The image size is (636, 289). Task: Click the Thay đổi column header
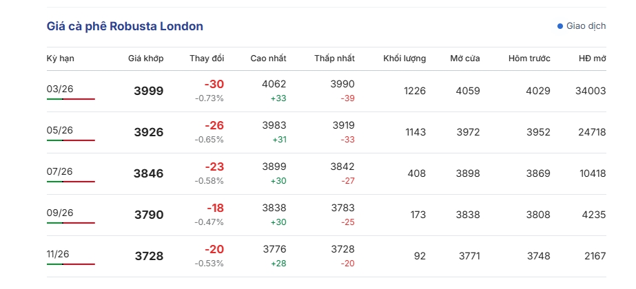coord(207,58)
